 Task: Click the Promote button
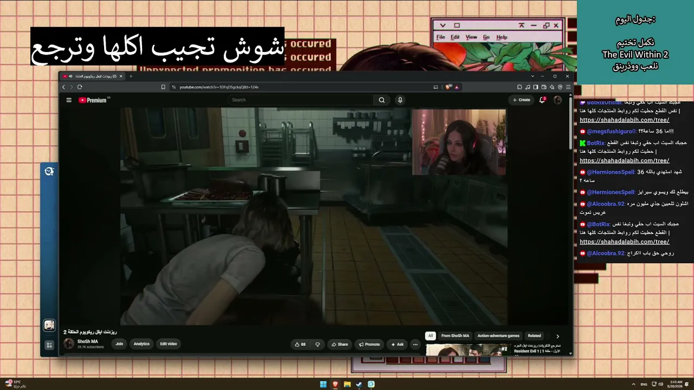tap(369, 344)
